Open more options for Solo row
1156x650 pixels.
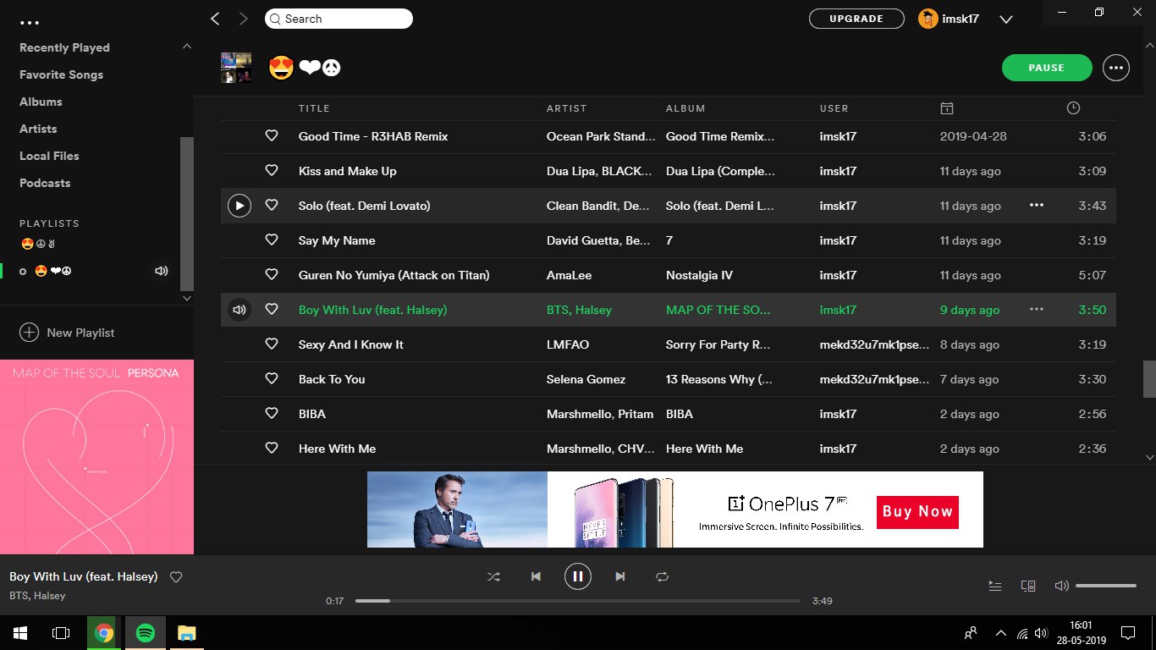(1037, 206)
